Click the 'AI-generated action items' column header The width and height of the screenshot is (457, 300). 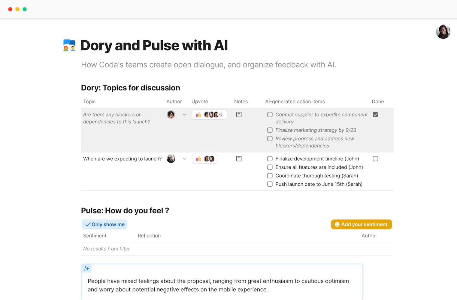pos(295,102)
